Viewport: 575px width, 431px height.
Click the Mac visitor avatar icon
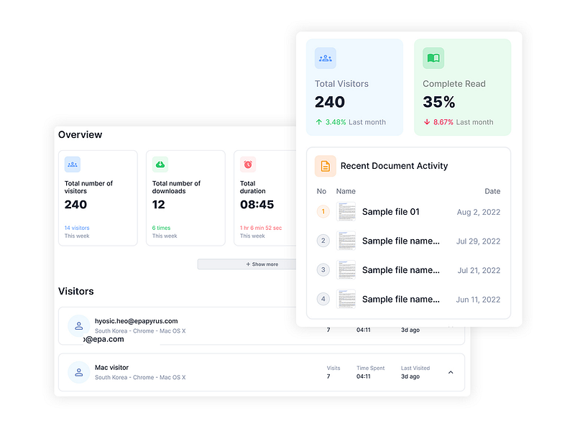(x=78, y=372)
